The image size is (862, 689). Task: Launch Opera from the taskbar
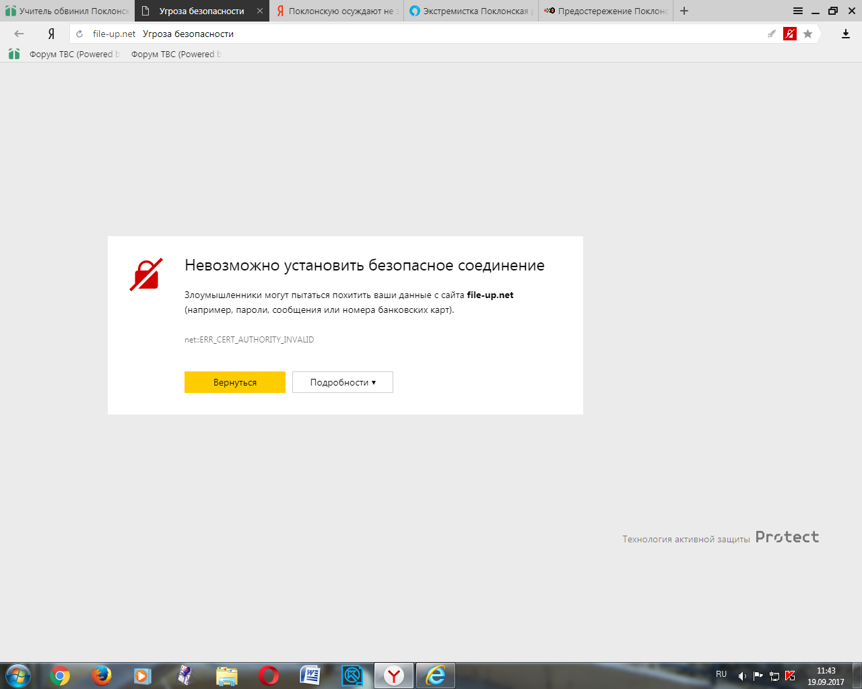click(x=268, y=675)
